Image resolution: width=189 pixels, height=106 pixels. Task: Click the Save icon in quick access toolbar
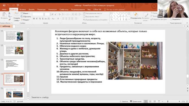coord(4,5)
